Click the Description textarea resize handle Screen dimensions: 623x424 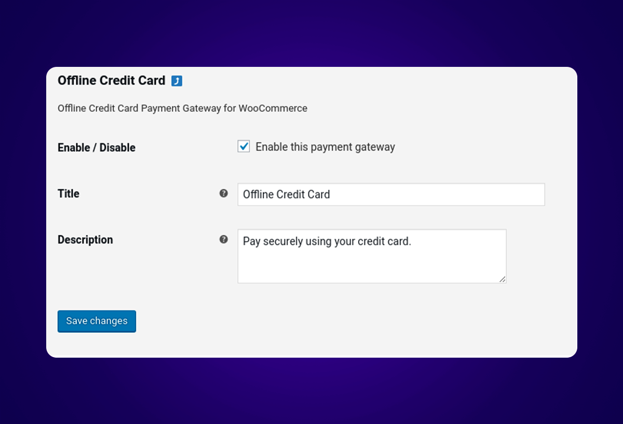503,279
